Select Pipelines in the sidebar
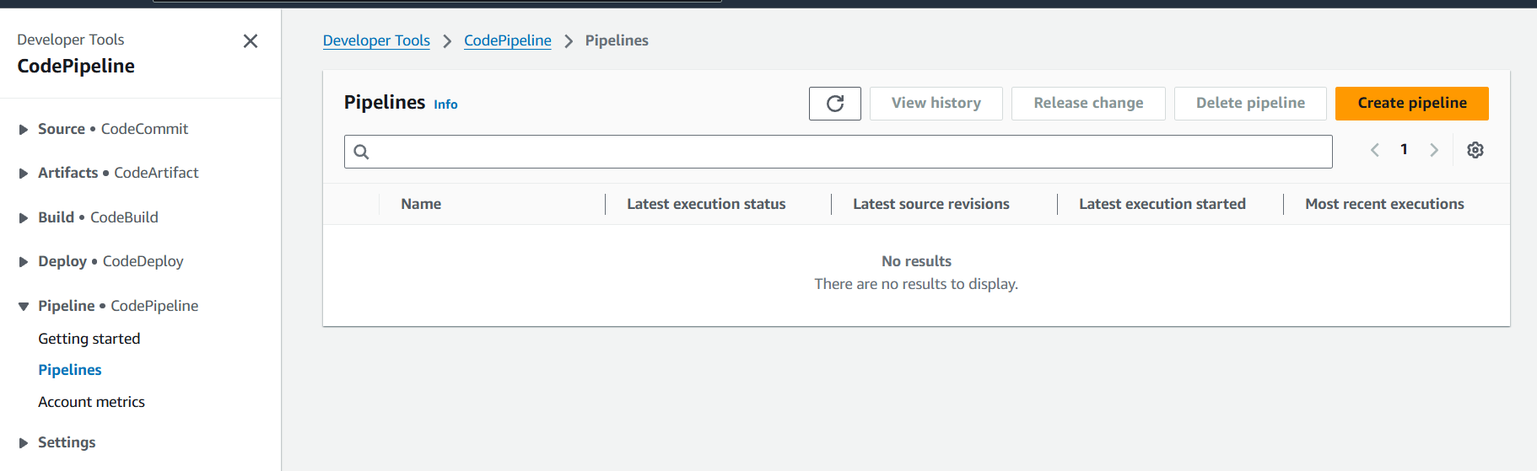 click(70, 370)
